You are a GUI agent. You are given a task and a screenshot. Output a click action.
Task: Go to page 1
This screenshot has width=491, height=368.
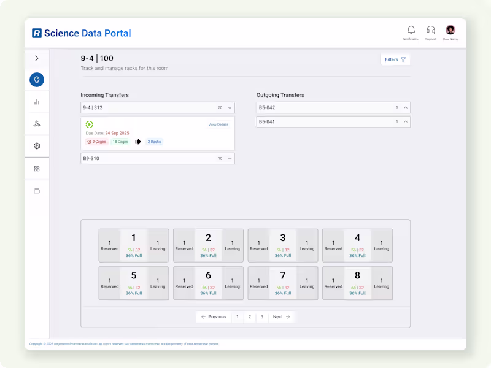[238, 316]
